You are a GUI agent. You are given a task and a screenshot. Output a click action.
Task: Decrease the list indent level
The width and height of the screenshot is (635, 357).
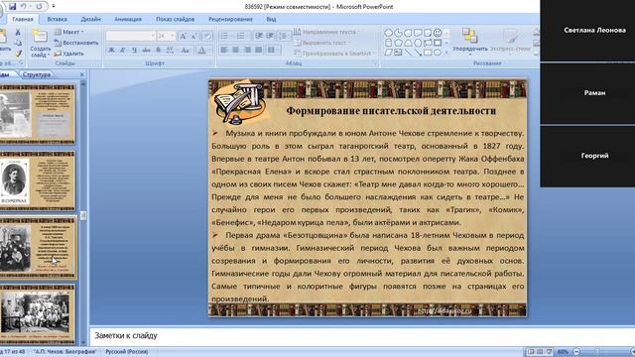coord(259,36)
